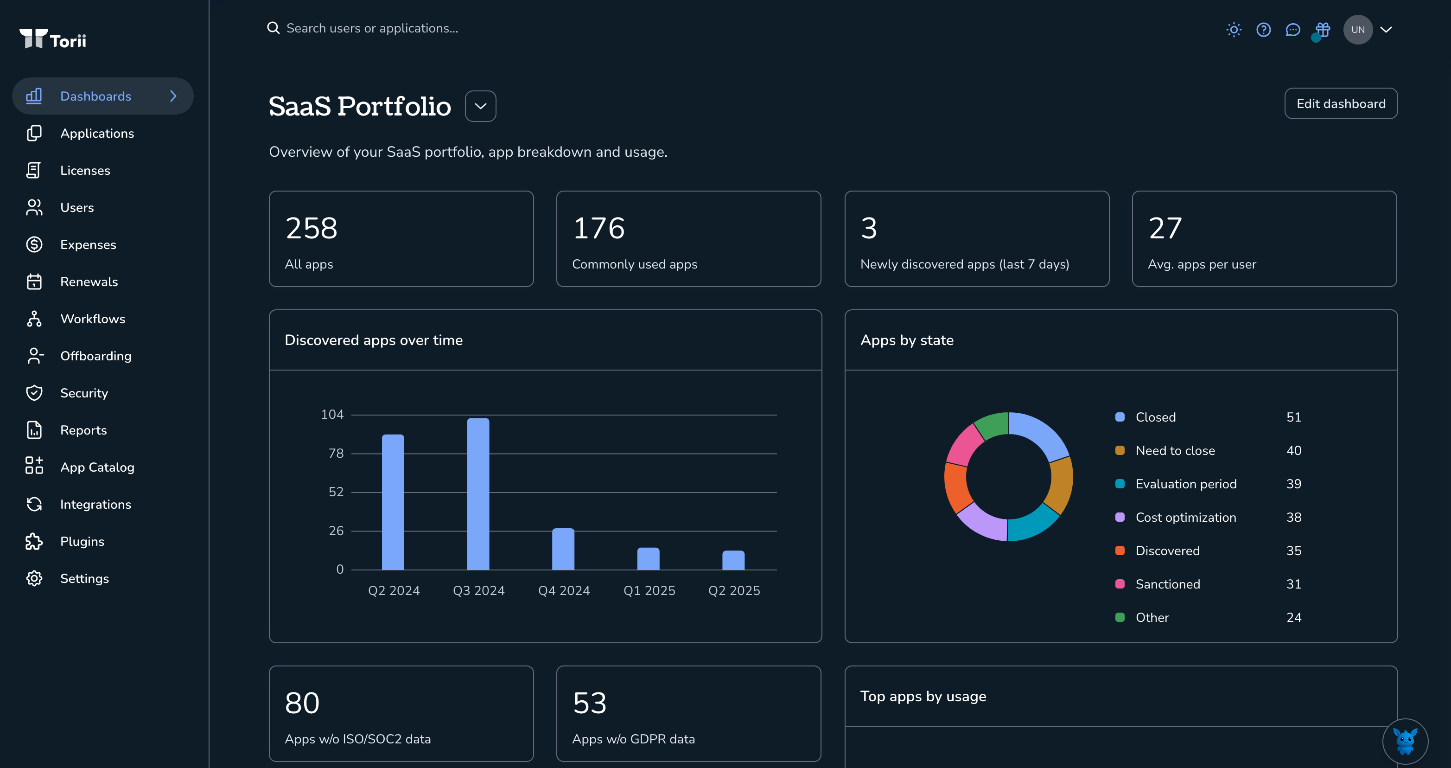This screenshot has width=1451, height=768.
Task: Click the UN user avatar
Action: [1357, 29]
